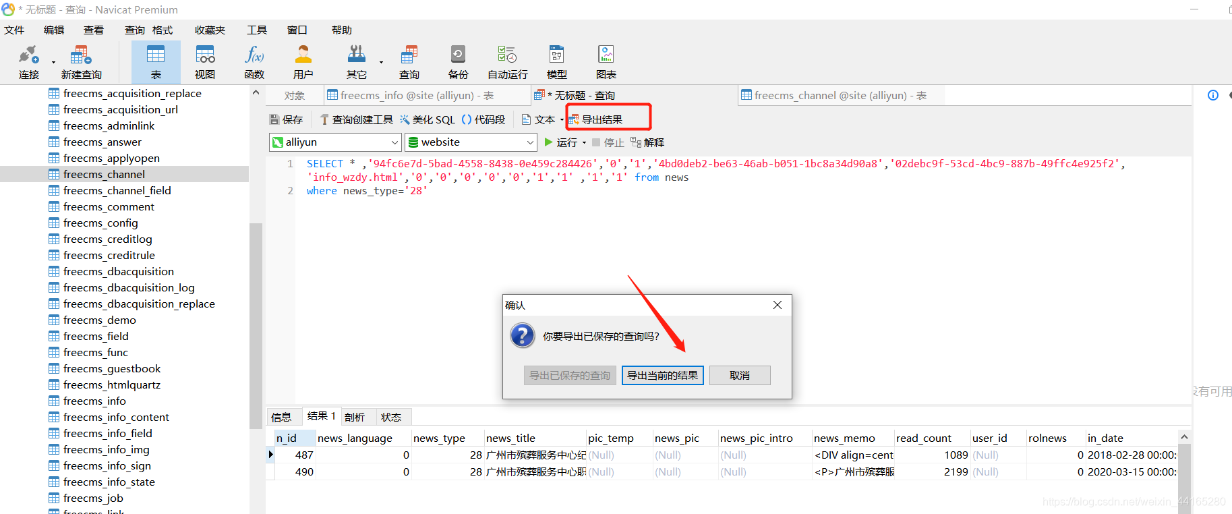Screen dimensions: 1232x514
Task: Click the 保存 save query button
Action: (x=287, y=119)
